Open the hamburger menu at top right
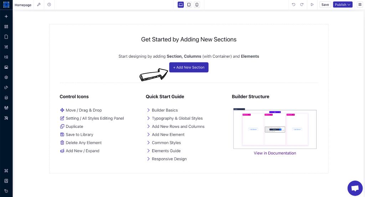This screenshot has width=365, height=197. tap(360, 5)
